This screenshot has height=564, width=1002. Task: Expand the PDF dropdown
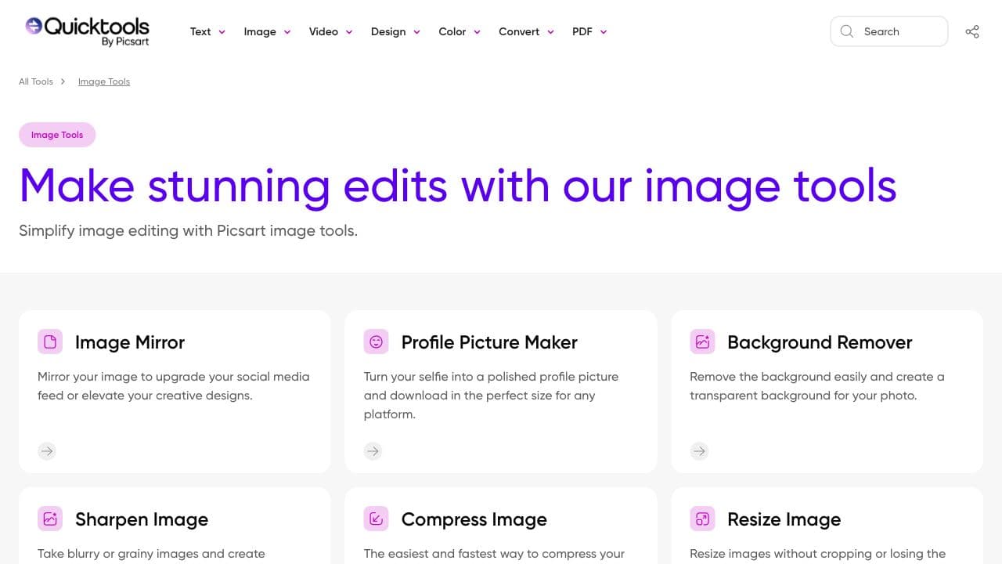click(x=589, y=31)
